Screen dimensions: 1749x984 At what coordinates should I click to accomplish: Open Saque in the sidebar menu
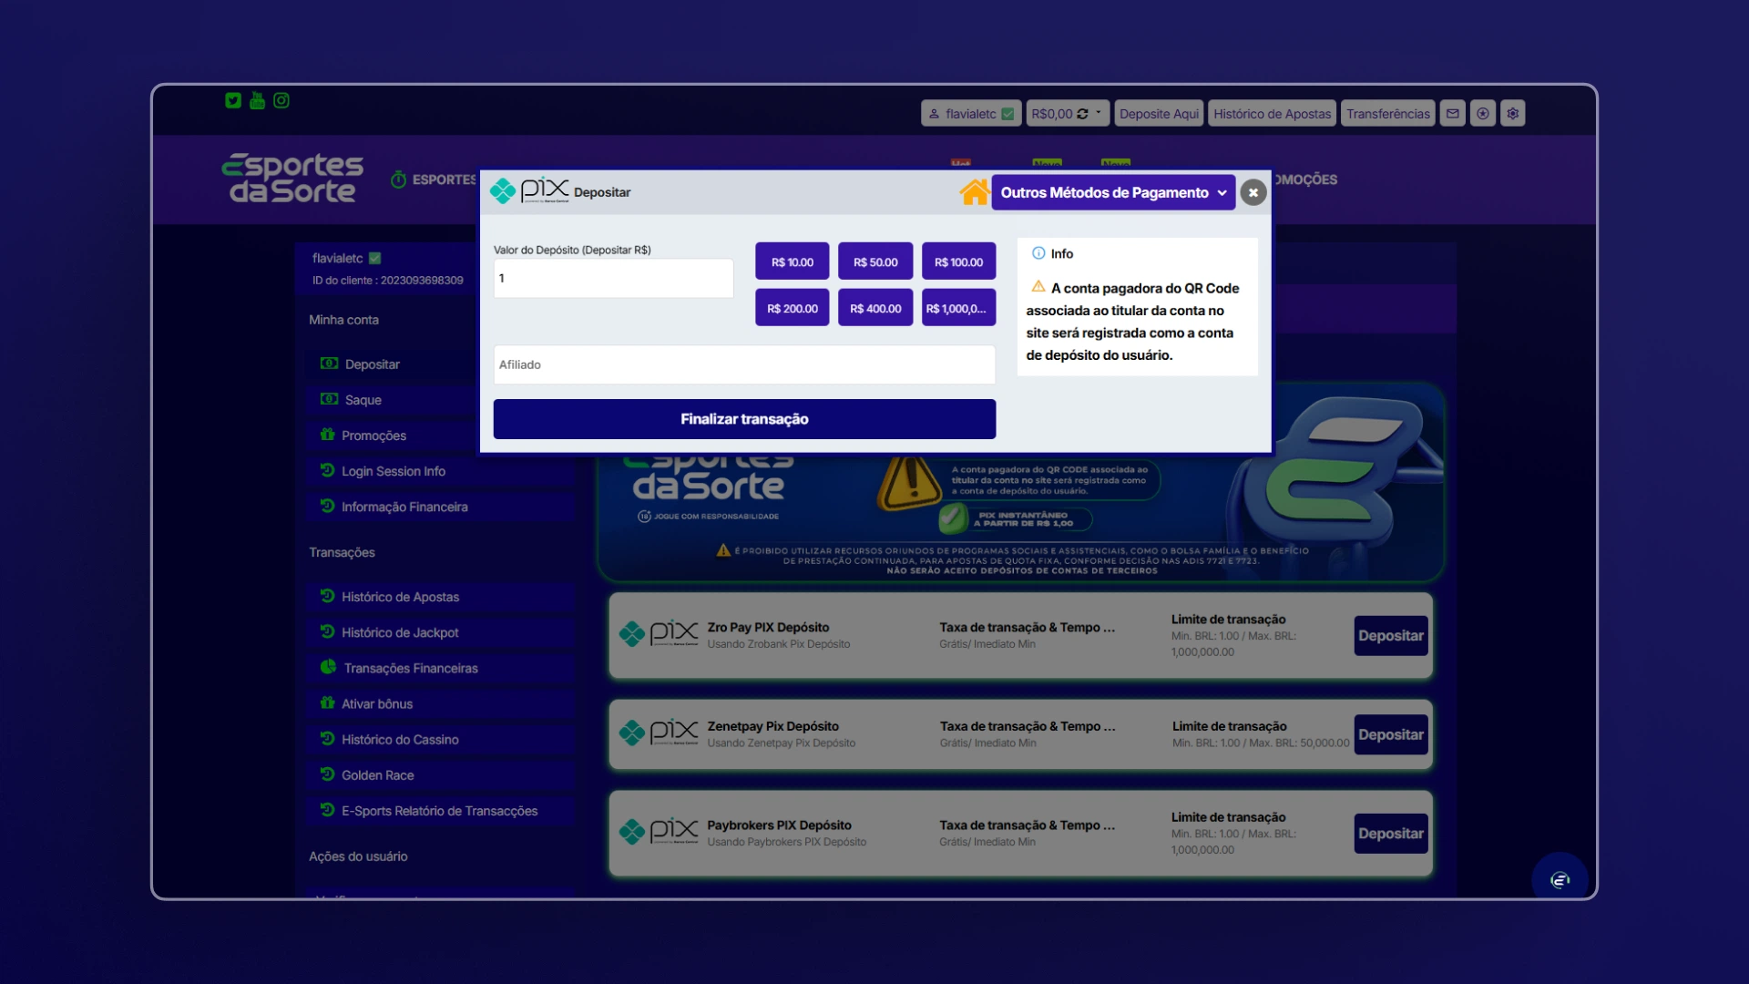point(363,400)
